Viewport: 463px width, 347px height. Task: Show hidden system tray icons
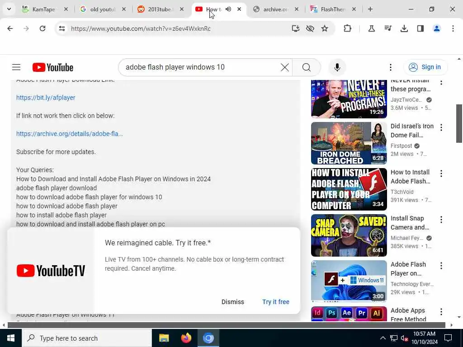coord(383,338)
